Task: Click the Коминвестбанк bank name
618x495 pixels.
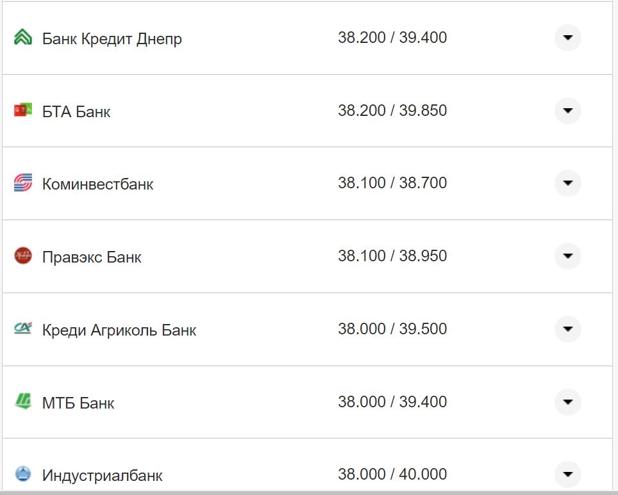Action: (98, 184)
